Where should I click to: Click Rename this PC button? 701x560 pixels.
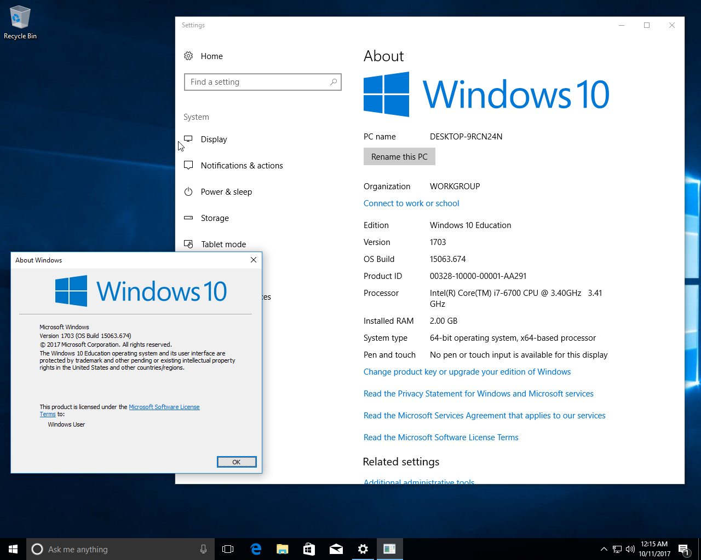(399, 156)
